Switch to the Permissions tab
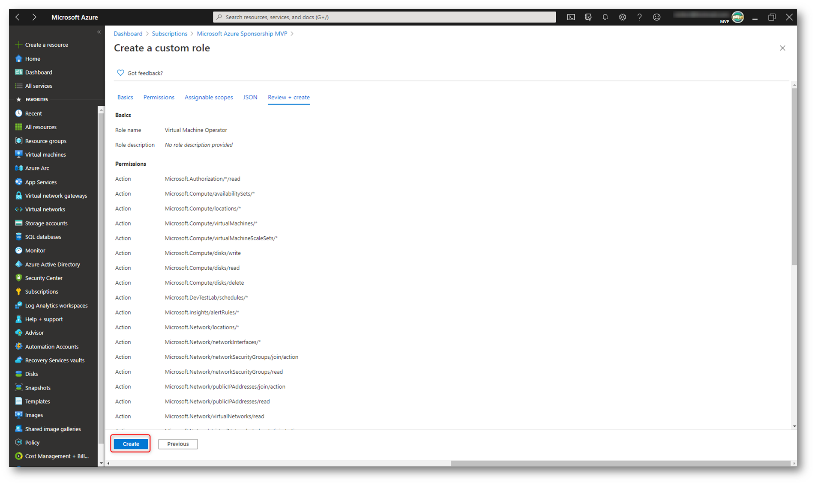This screenshot has height=485, width=815. 159,97
